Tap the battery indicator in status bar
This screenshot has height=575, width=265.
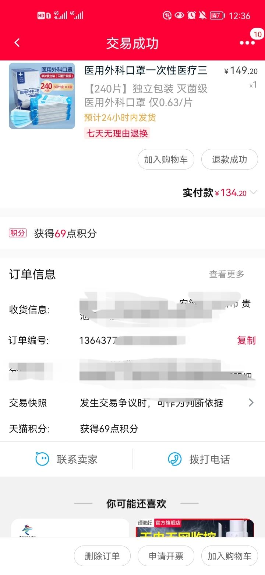click(x=217, y=15)
